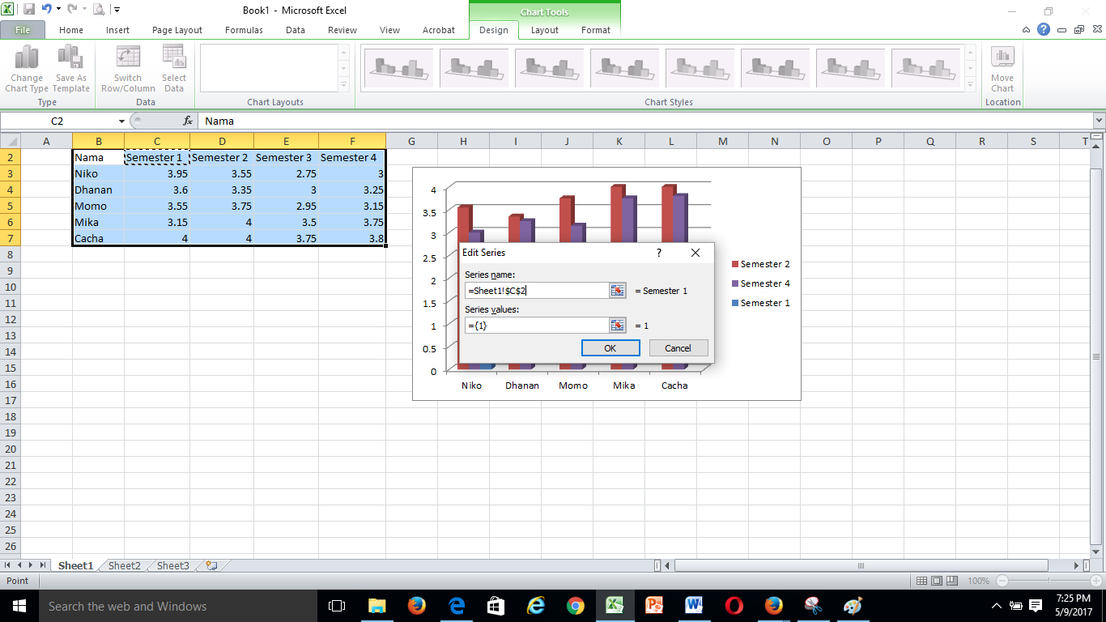Open the Layout ribbon tab

pyautogui.click(x=544, y=30)
